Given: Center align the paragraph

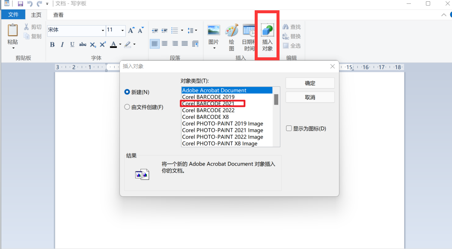Looking at the screenshot, I should pos(165,44).
